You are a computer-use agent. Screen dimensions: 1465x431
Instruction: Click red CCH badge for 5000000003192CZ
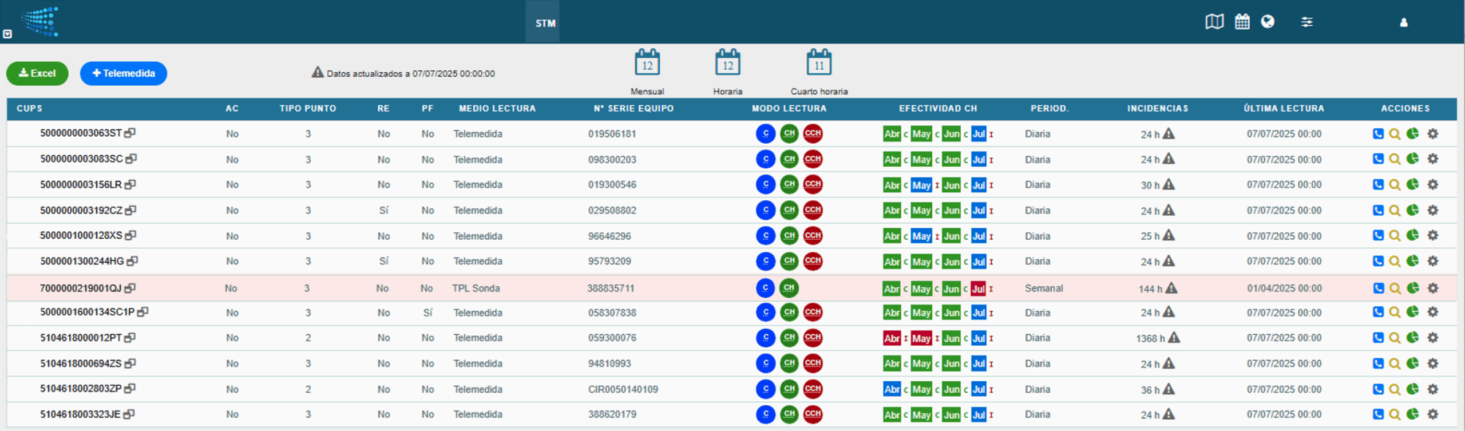pyautogui.click(x=813, y=210)
